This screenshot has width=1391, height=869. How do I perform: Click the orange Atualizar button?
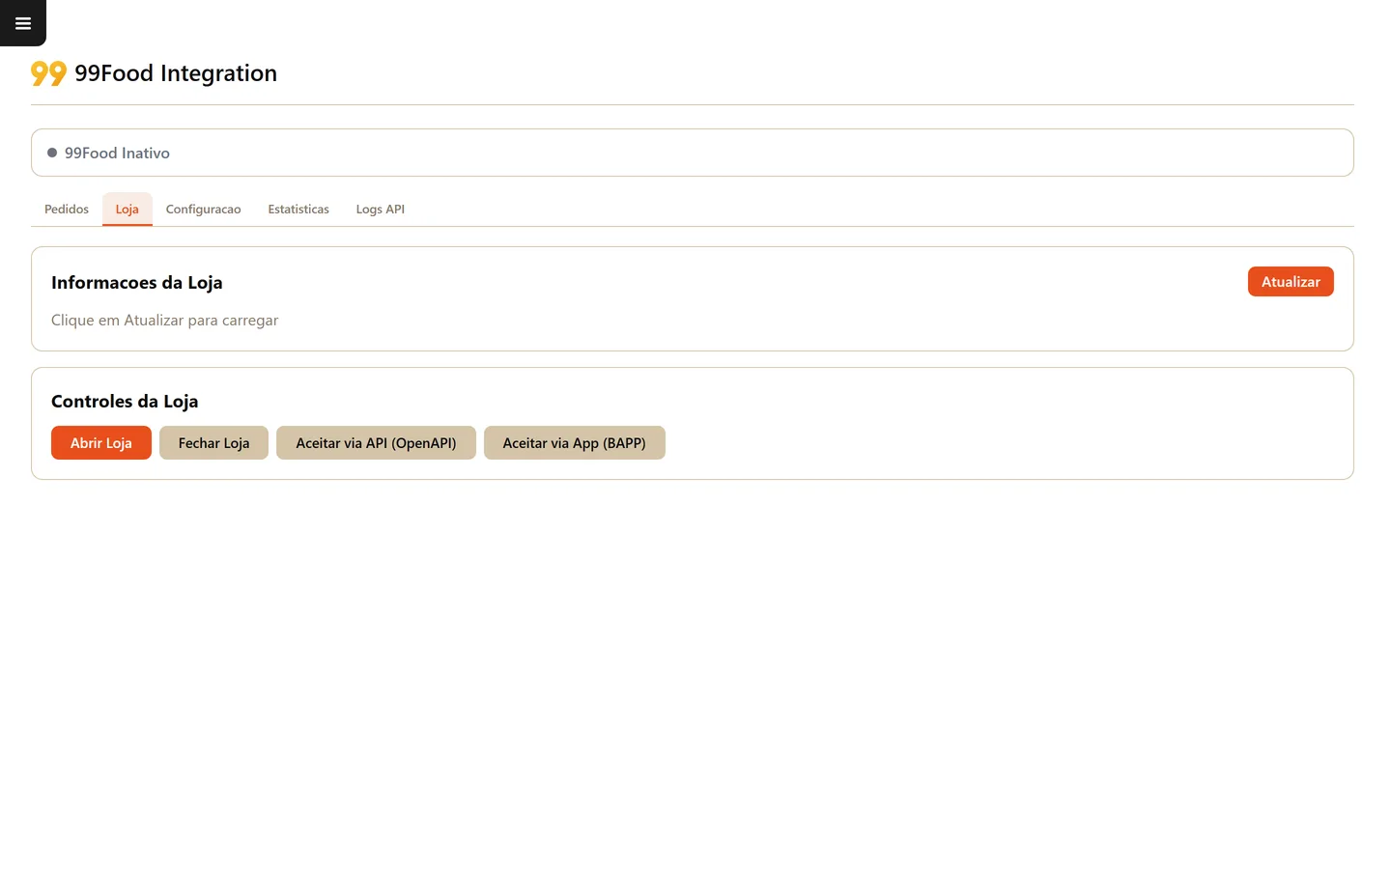point(1291,282)
